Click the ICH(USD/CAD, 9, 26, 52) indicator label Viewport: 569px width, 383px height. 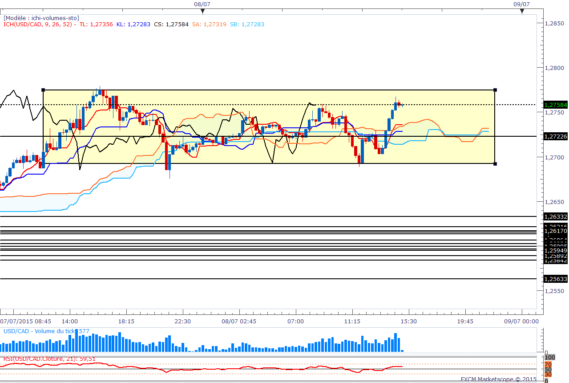[x=40, y=24]
